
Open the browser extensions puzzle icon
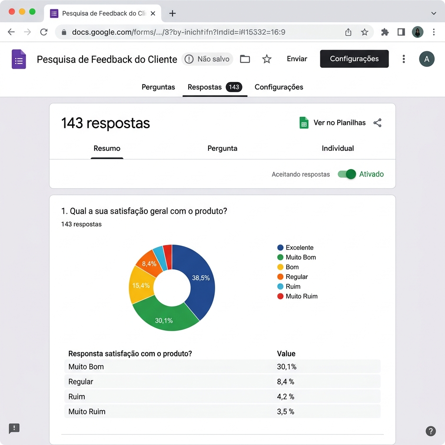(x=385, y=32)
